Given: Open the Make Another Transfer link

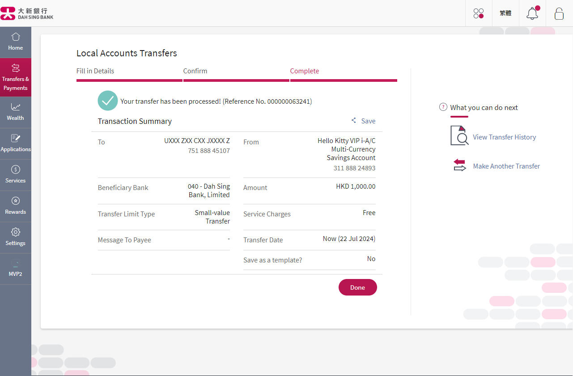Looking at the screenshot, I should pos(506,166).
